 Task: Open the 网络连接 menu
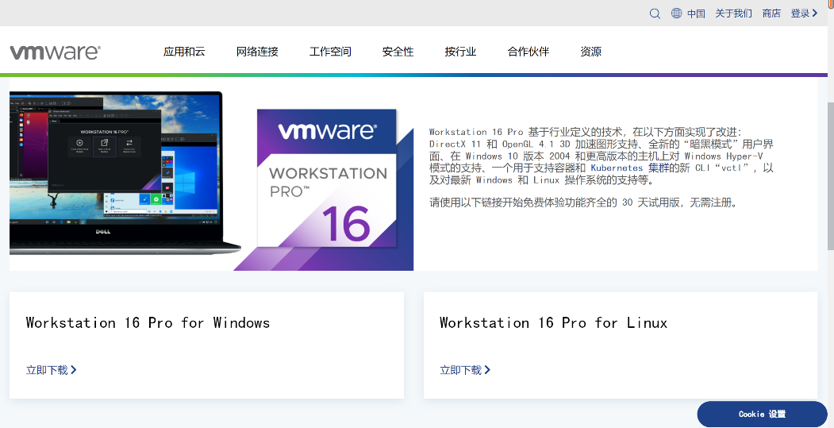coord(257,52)
